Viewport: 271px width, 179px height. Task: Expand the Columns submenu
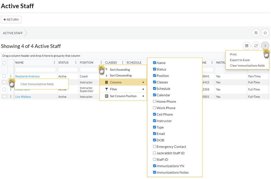point(123,82)
